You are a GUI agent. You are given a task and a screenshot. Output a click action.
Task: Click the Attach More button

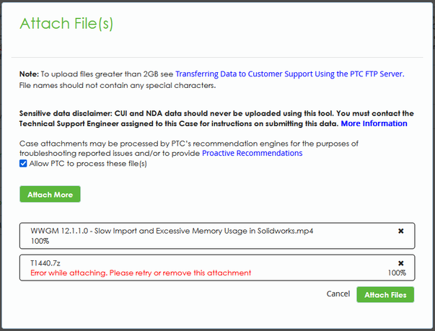50,194
